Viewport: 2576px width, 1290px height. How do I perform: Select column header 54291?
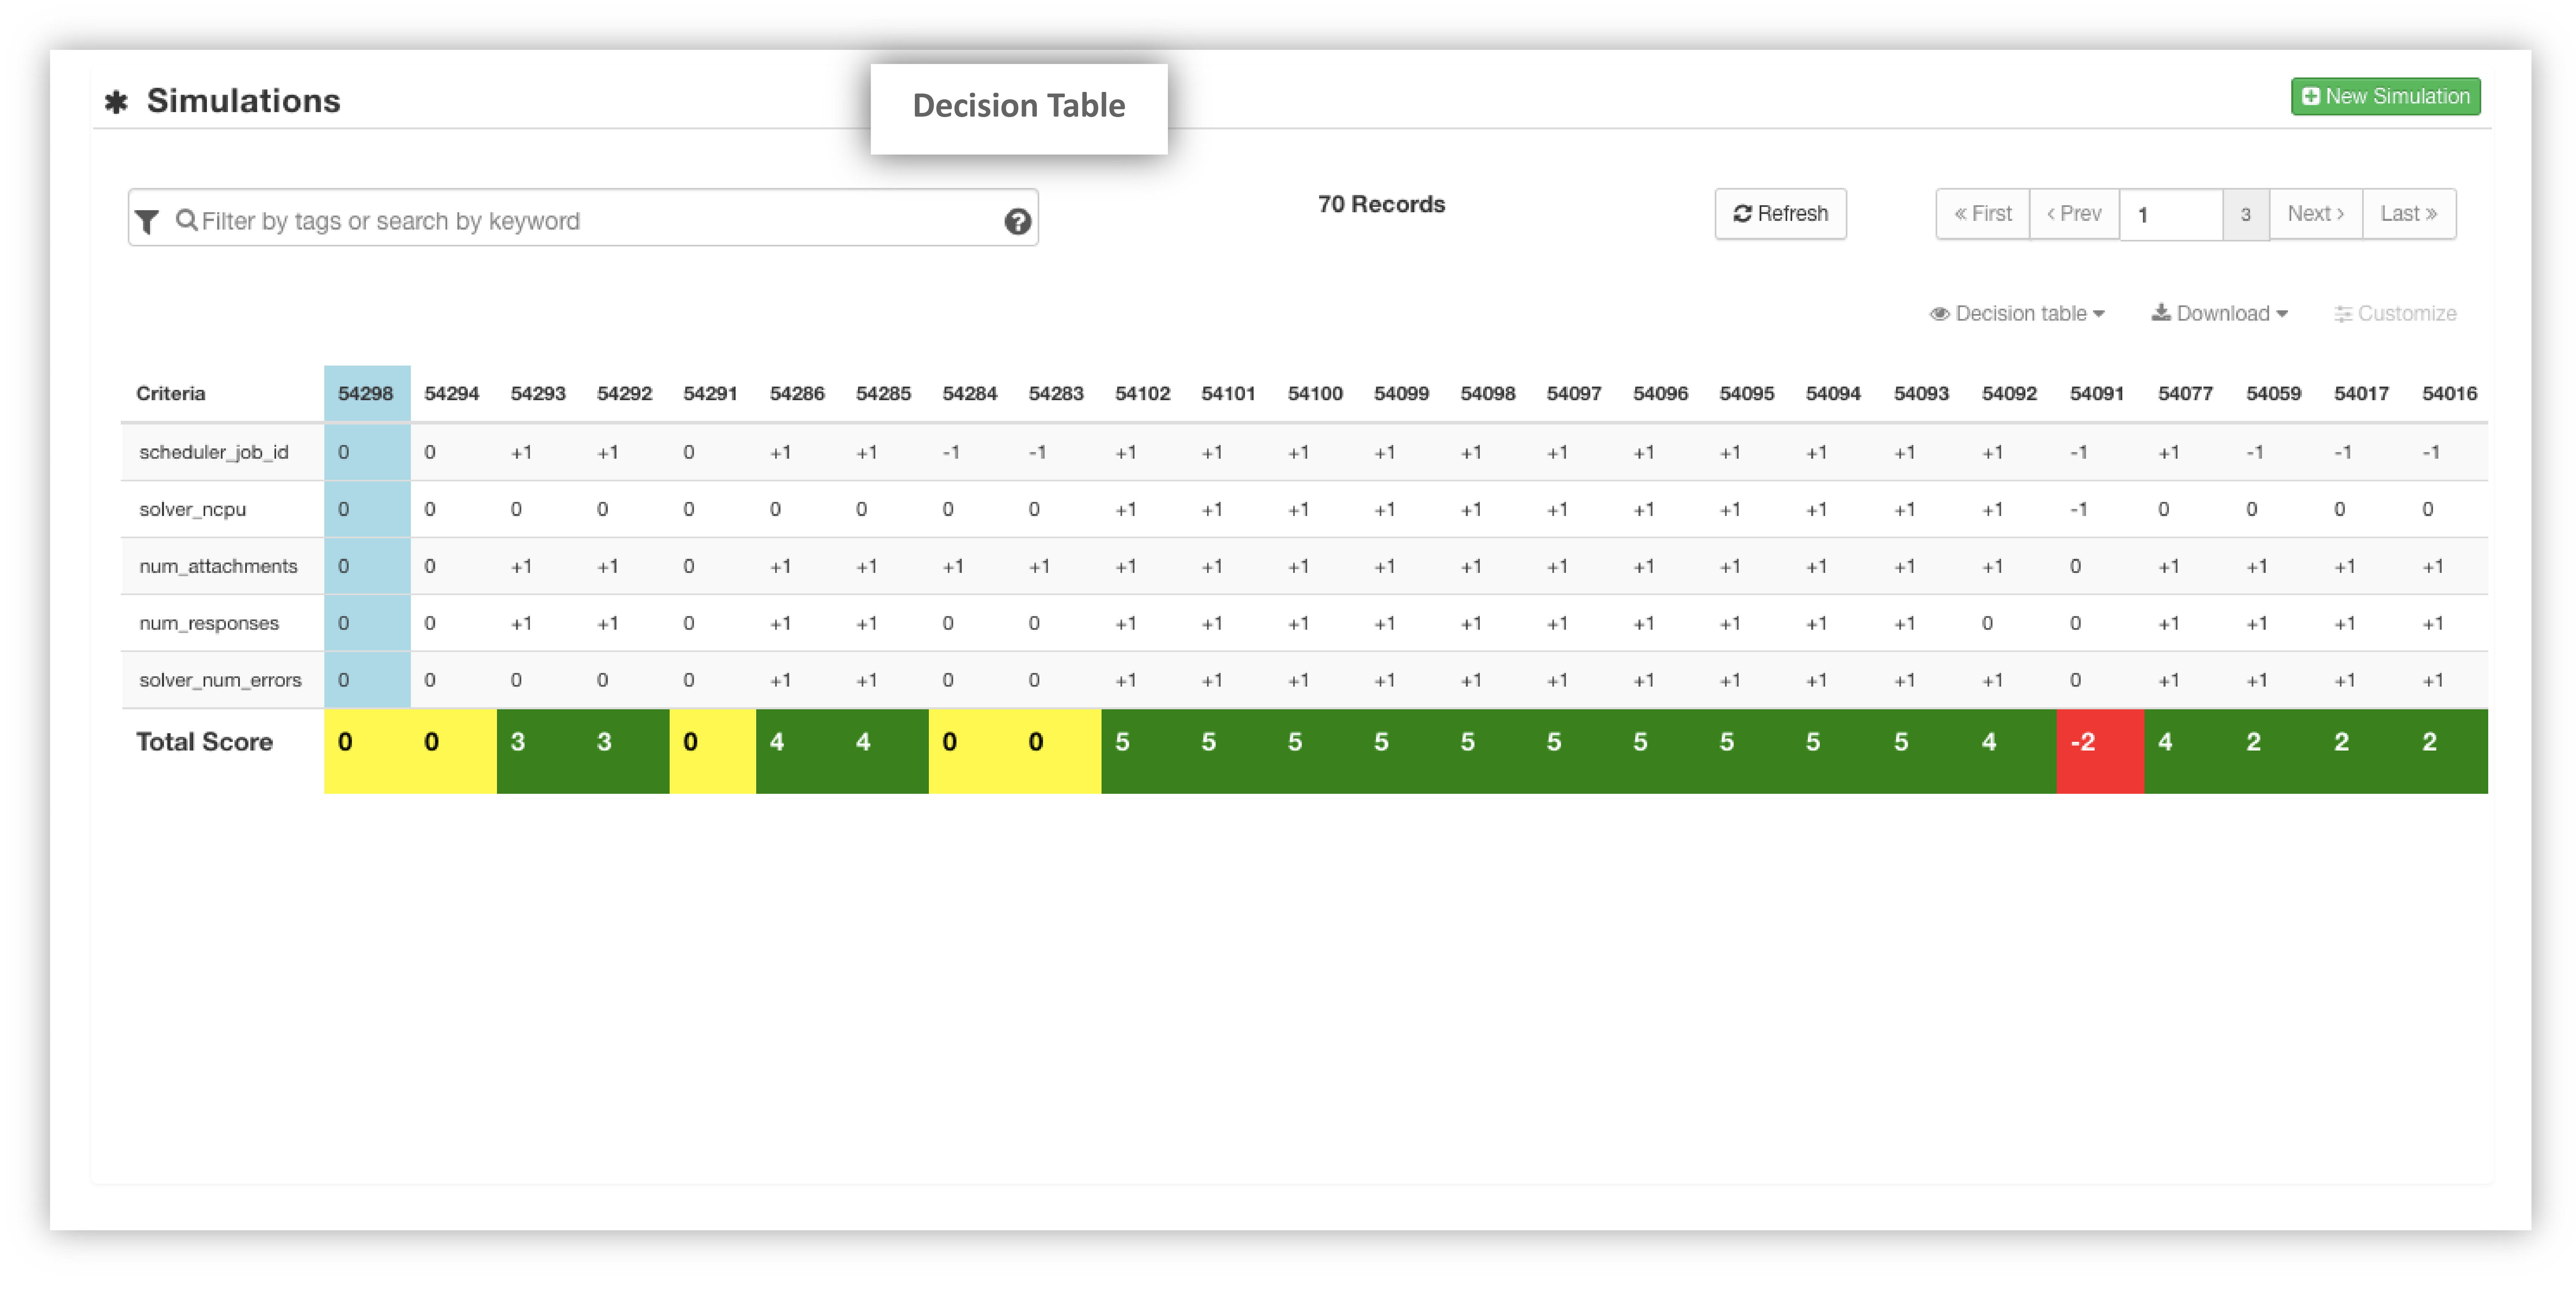pos(711,393)
